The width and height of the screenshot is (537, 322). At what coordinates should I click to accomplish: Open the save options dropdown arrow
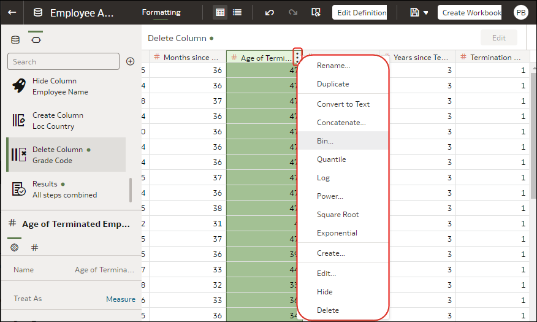(425, 13)
